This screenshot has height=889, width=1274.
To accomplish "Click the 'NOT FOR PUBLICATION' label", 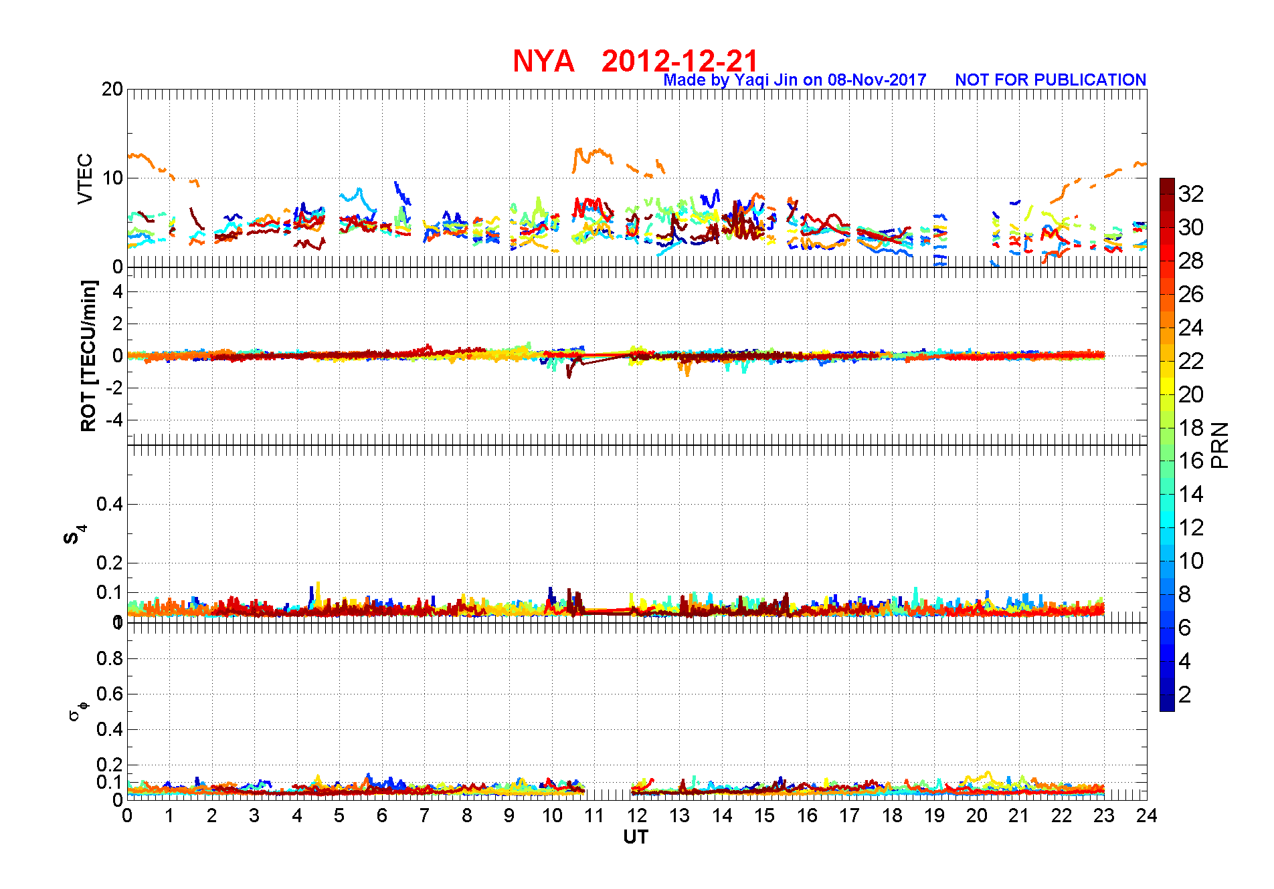I will (x=1051, y=80).
